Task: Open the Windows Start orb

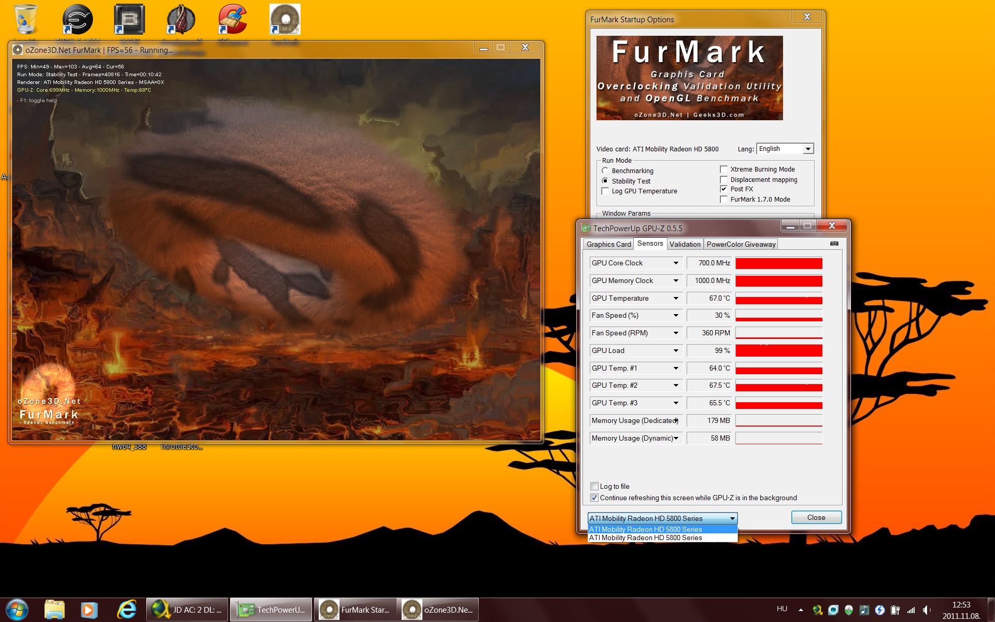Action: pyautogui.click(x=17, y=610)
